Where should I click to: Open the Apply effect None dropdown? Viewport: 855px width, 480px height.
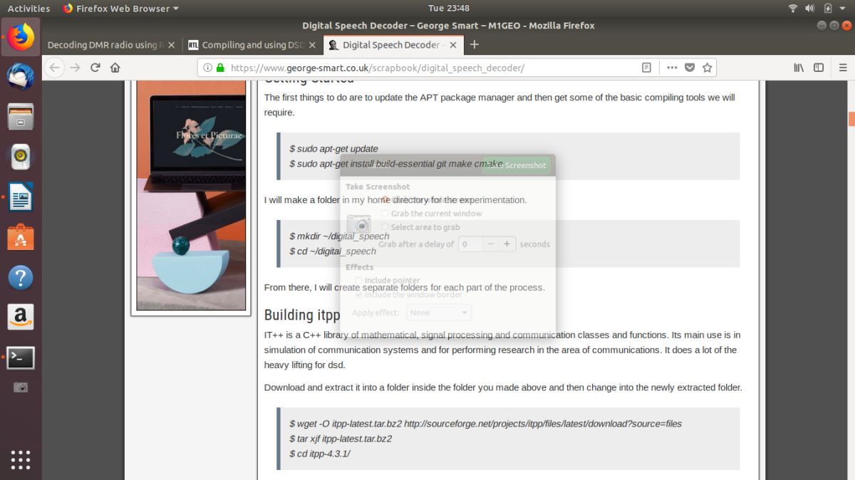pyautogui.click(x=439, y=313)
